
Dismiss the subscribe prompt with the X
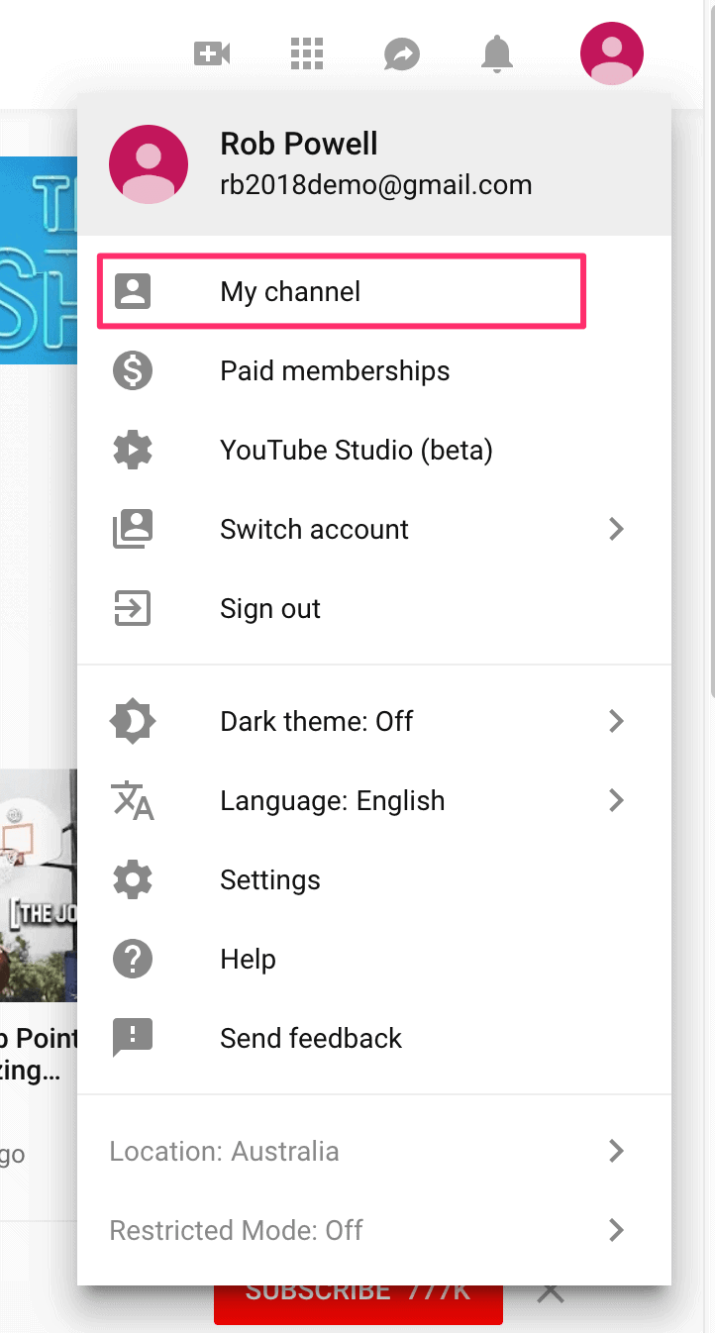pyautogui.click(x=550, y=1290)
